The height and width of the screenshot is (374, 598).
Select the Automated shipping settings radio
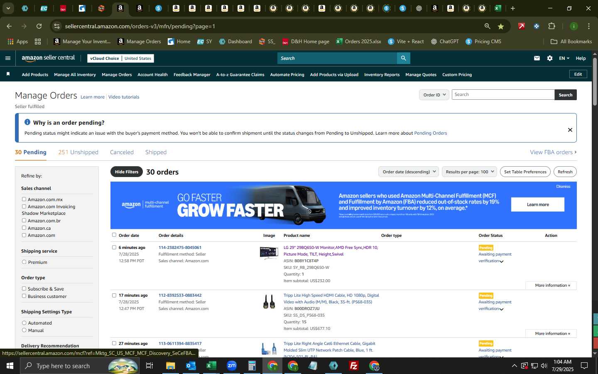click(x=24, y=323)
